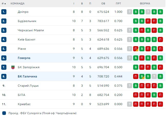
Task: Open the Дніпро team link
Action: click(x=23, y=12)
